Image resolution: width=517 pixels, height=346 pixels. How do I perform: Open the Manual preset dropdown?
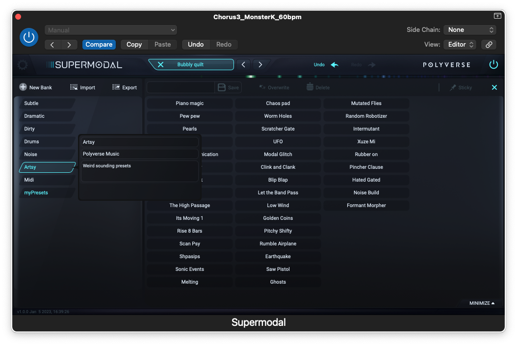111,30
